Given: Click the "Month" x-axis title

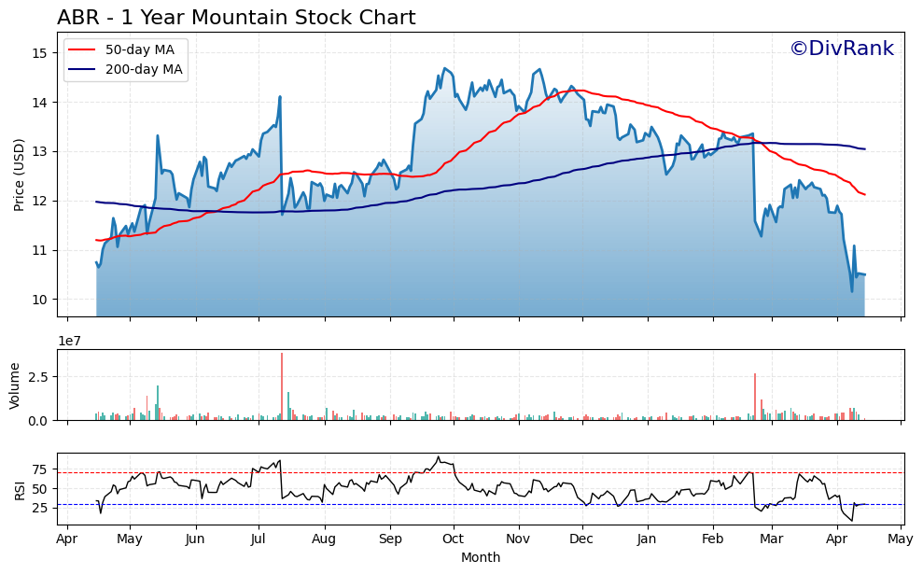Looking at the screenshot, I should tap(481, 557).
